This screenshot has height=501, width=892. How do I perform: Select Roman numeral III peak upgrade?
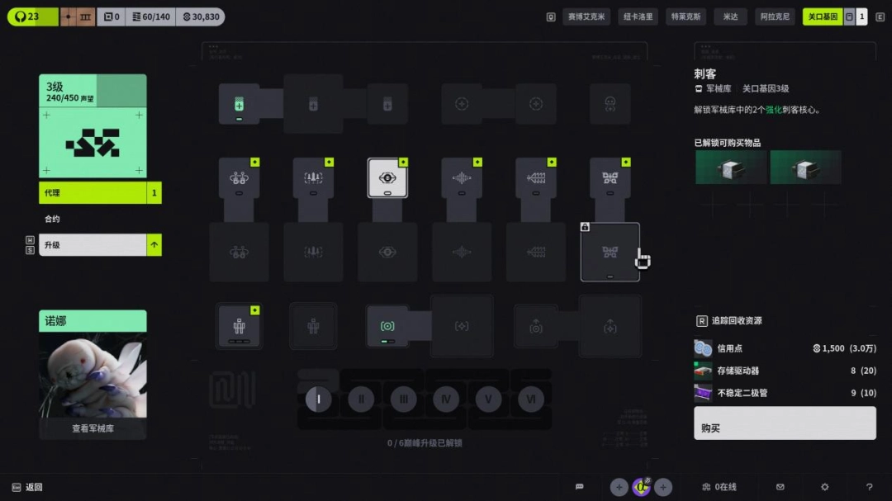(403, 399)
